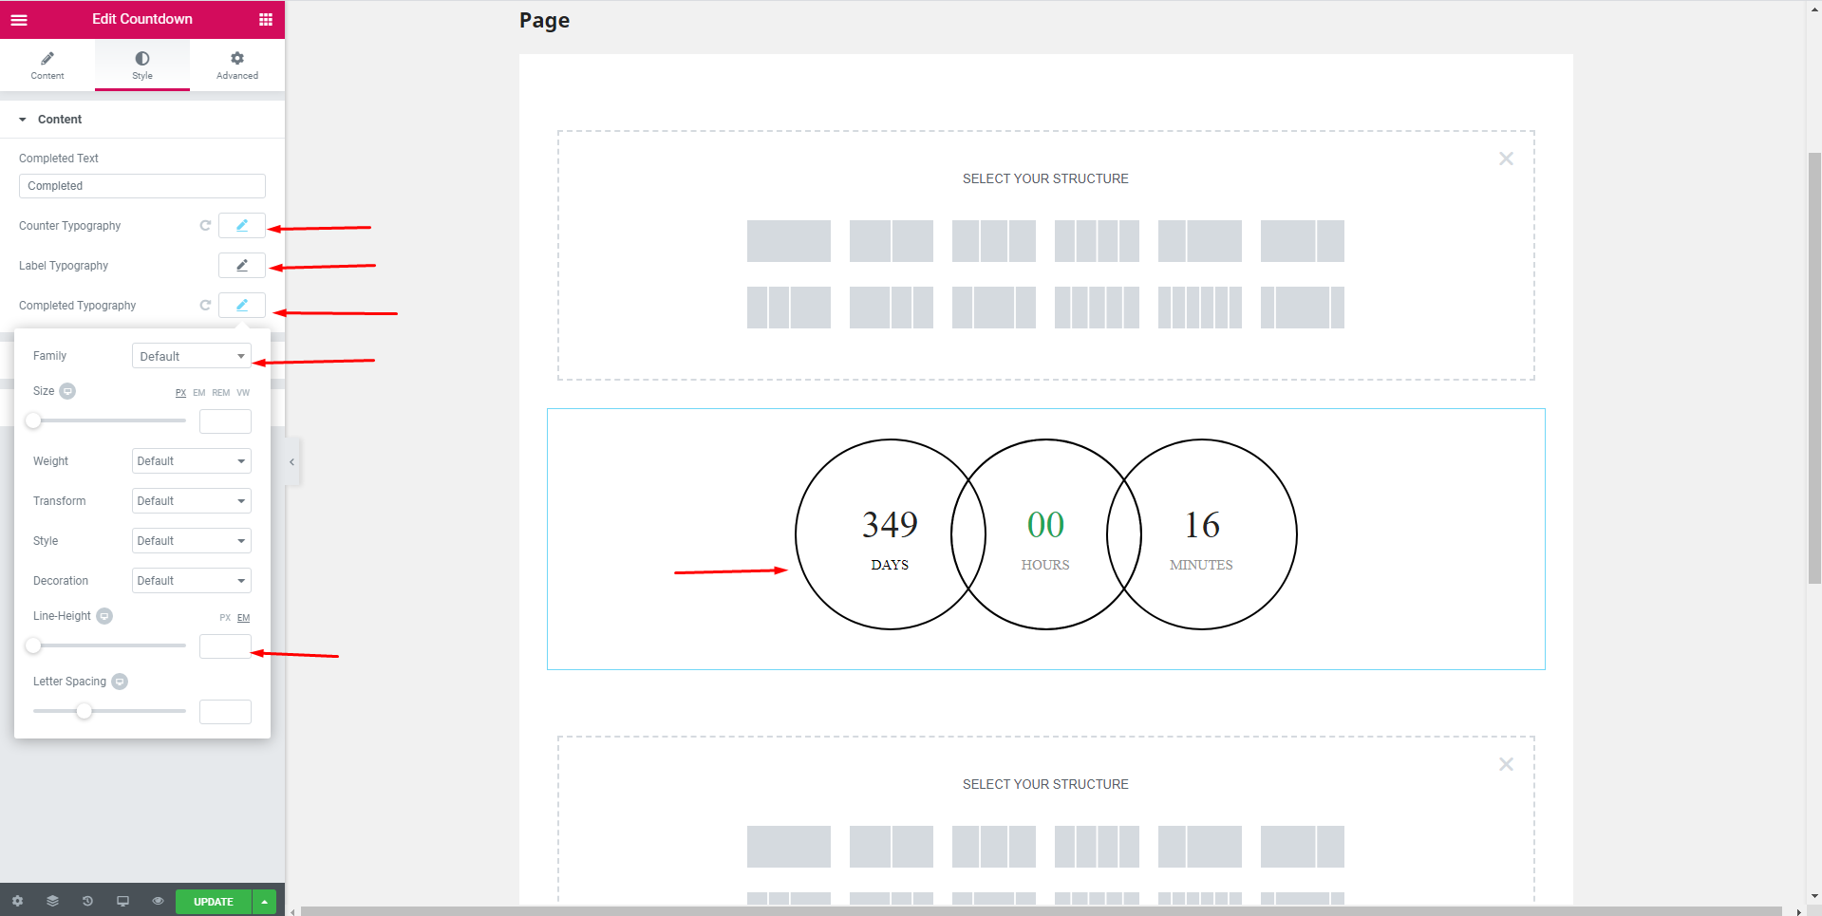This screenshot has width=1822, height=916.
Task: Click the horizontal page scrollbar
Action: (x=1041, y=911)
